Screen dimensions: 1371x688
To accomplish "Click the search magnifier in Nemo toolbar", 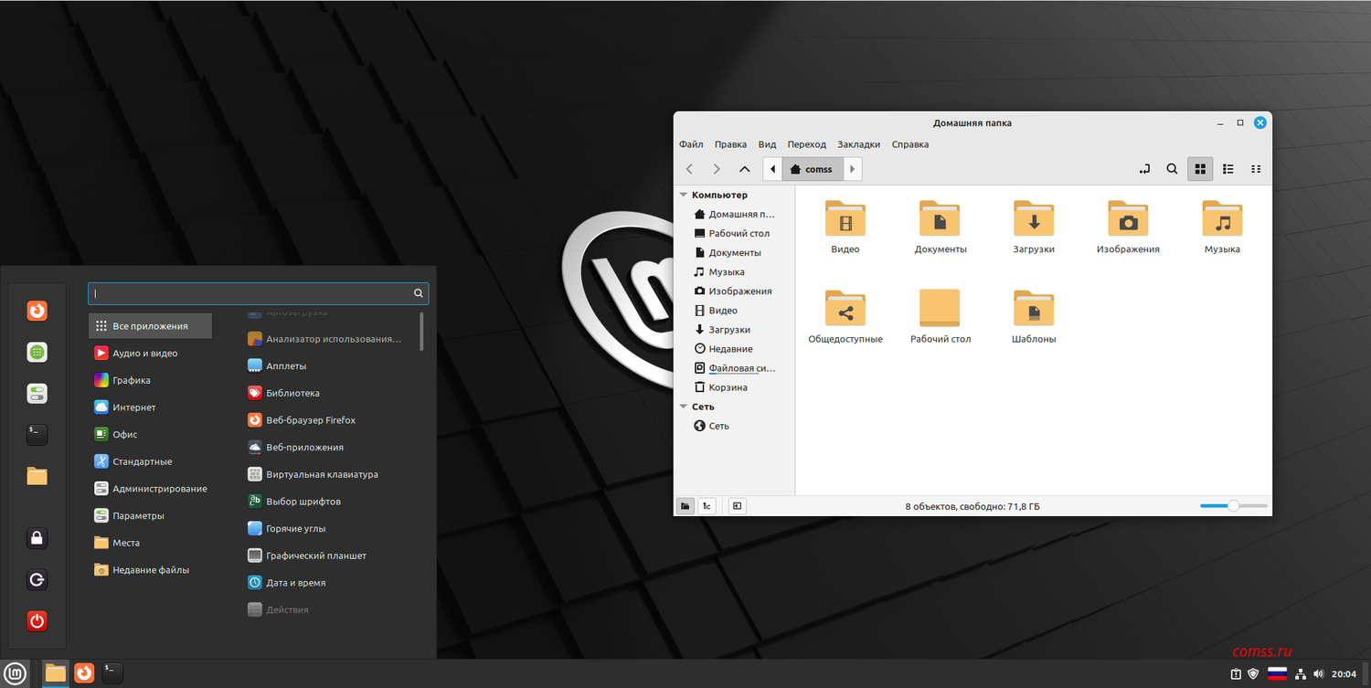I will (1172, 169).
